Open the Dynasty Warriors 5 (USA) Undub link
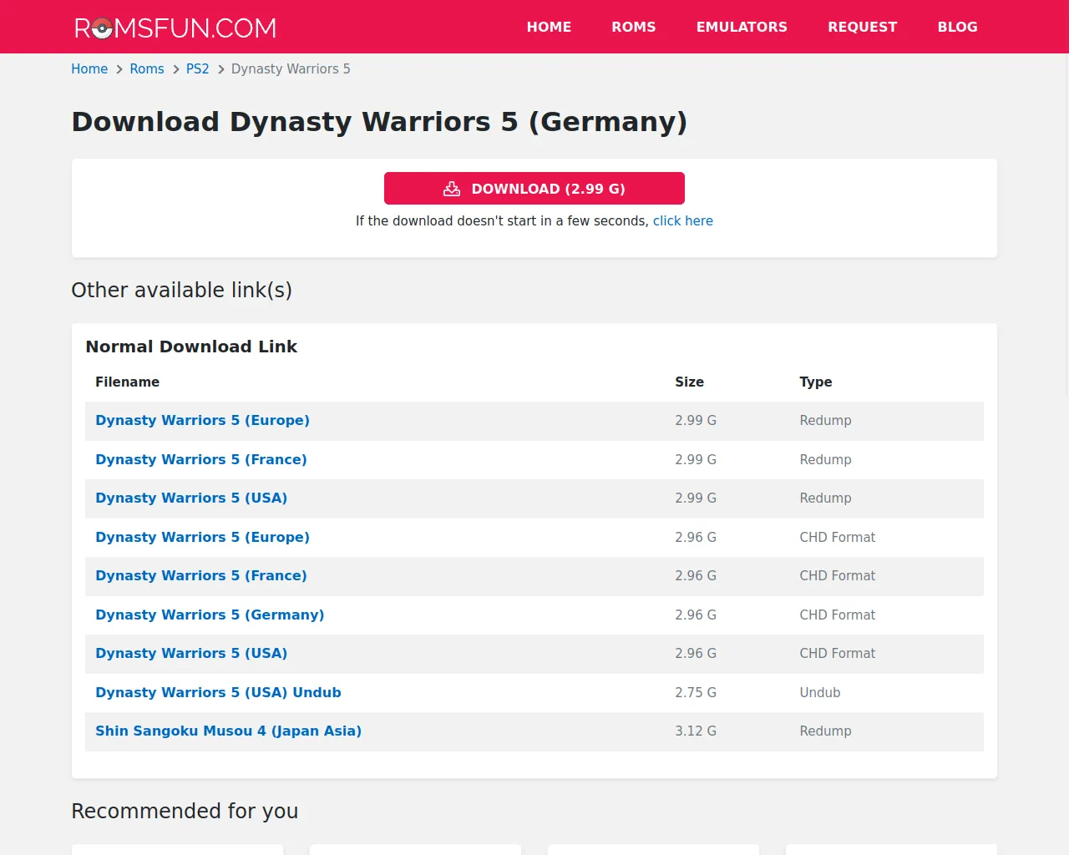This screenshot has height=855, width=1069. coord(218,693)
